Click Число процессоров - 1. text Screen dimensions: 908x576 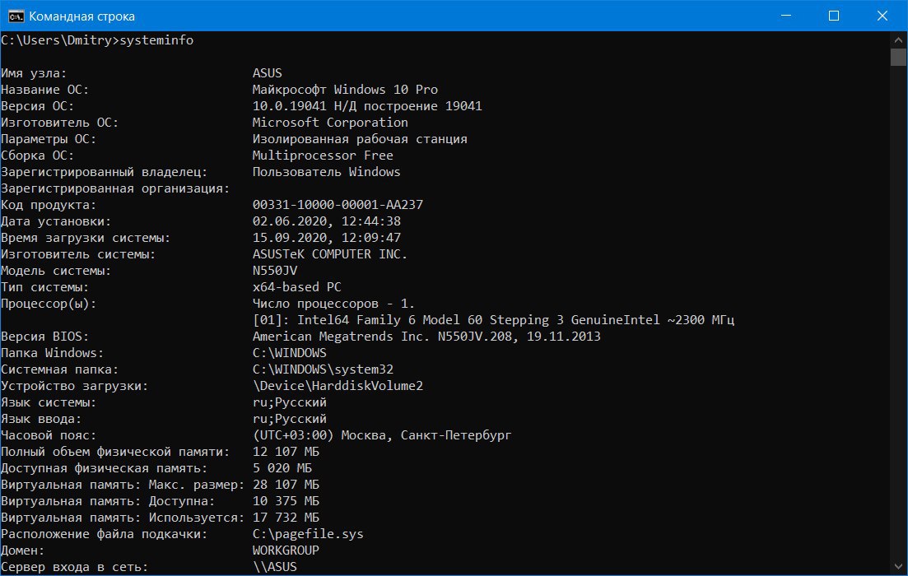pos(333,304)
